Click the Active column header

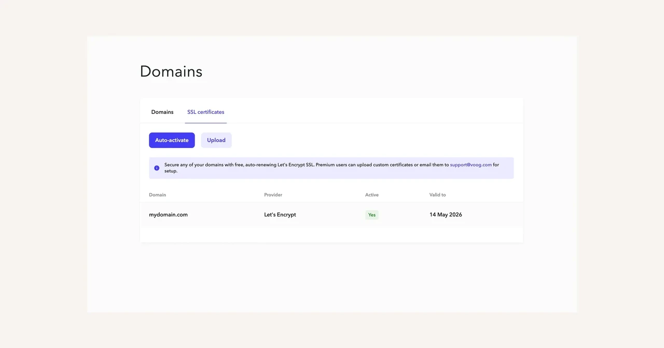click(371, 195)
